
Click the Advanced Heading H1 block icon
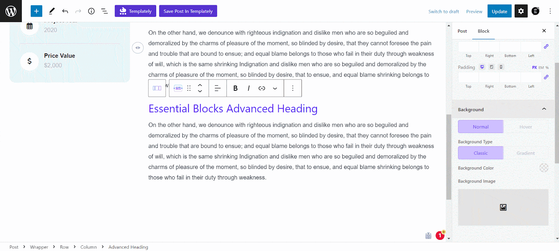(178, 88)
